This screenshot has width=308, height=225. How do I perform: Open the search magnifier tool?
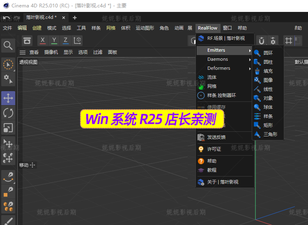click(8, 46)
